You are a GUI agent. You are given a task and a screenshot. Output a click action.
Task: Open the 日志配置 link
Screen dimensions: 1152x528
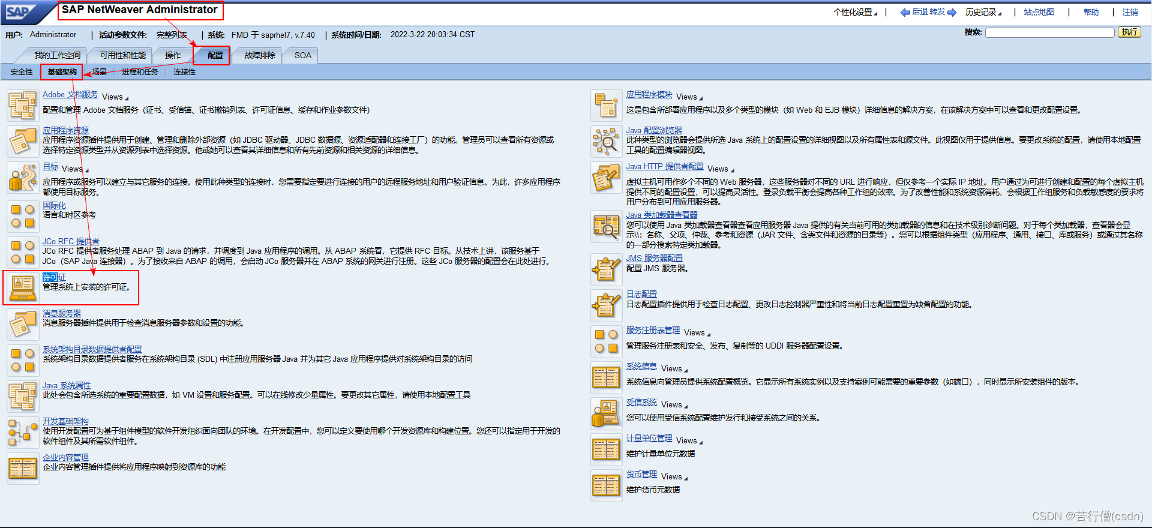coord(641,294)
